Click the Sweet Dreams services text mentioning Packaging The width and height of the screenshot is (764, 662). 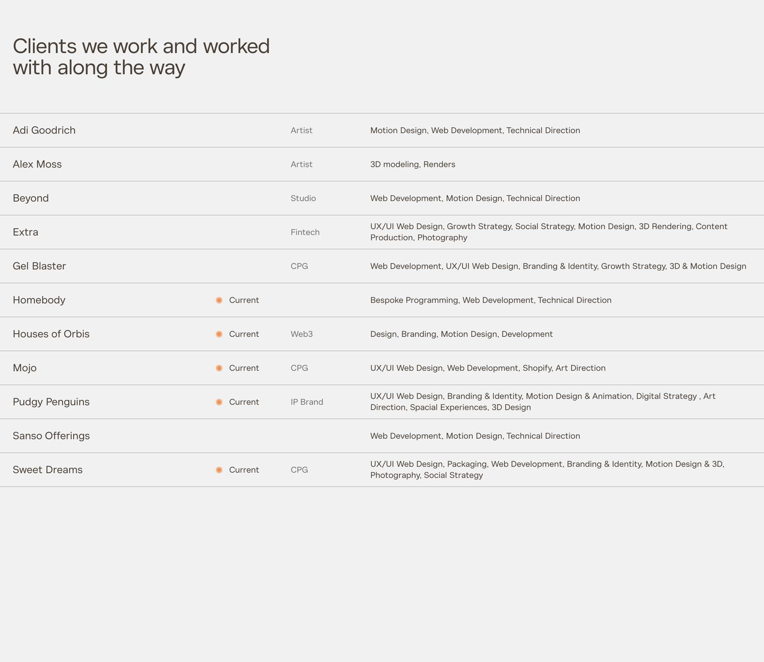pyautogui.click(x=548, y=469)
